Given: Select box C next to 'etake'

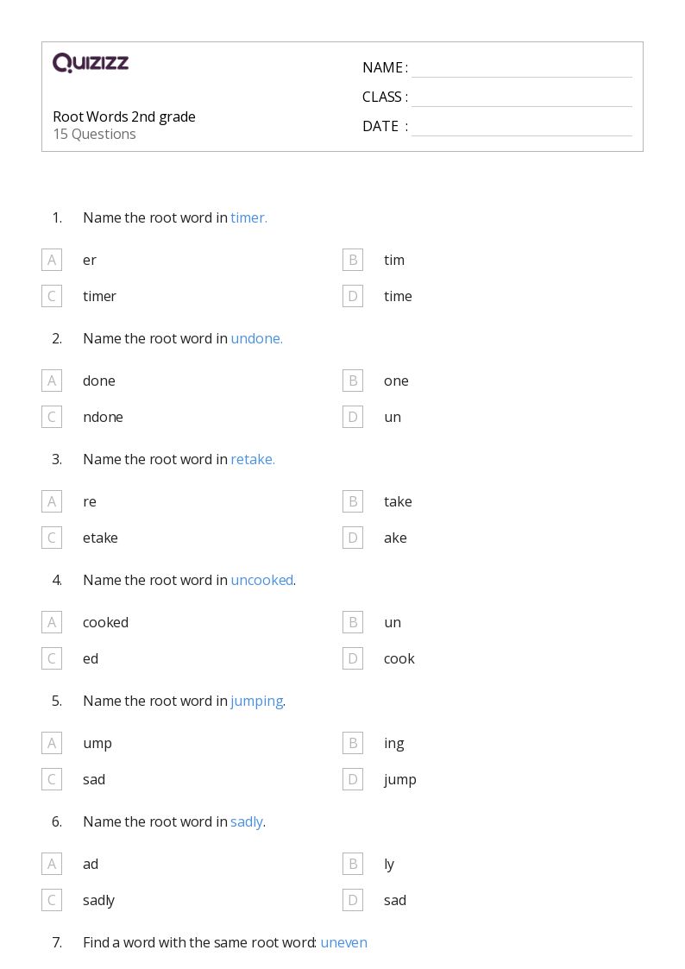Looking at the screenshot, I should pos(52,538).
